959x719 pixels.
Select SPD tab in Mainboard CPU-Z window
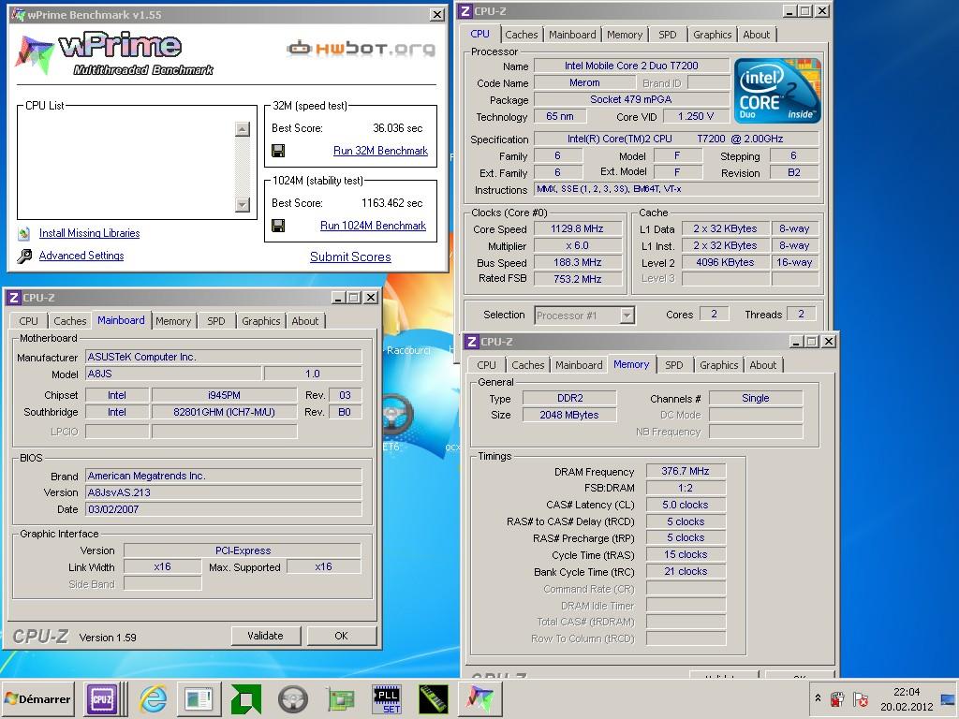pos(216,321)
